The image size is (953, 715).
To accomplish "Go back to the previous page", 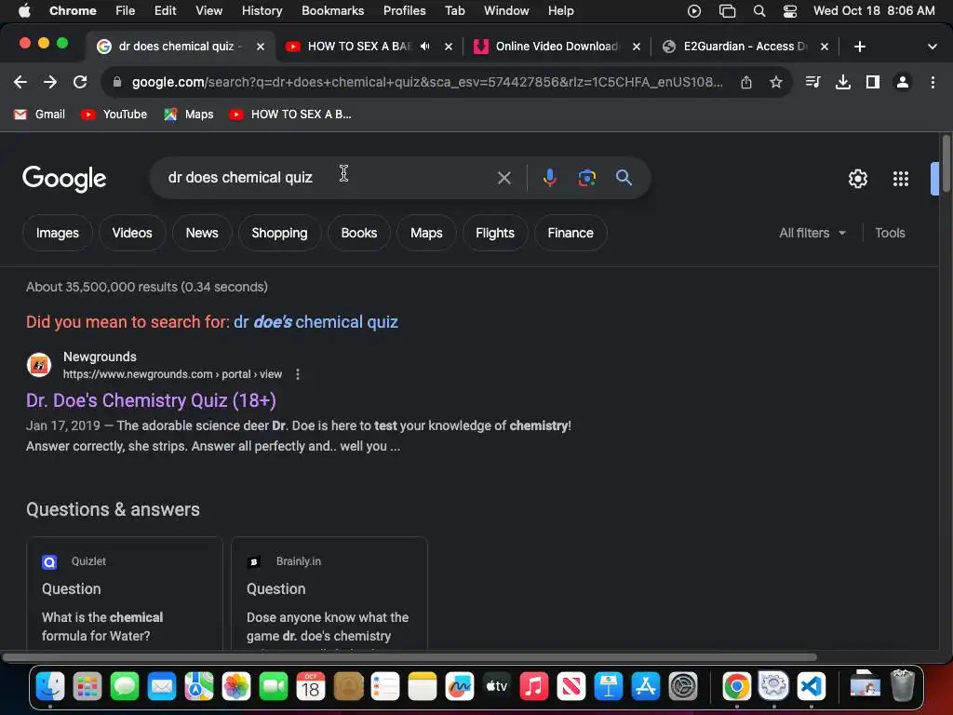I will pos(20,82).
